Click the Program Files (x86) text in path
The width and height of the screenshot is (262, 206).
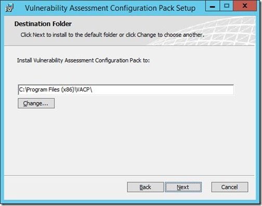50,89
